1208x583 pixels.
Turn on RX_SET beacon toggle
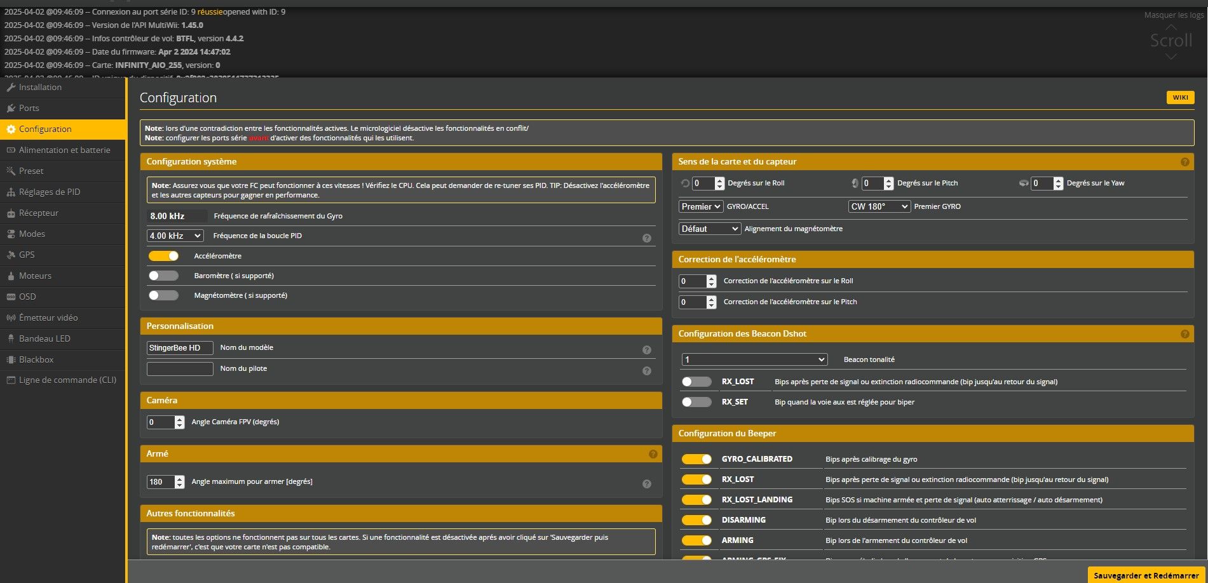(696, 402)
